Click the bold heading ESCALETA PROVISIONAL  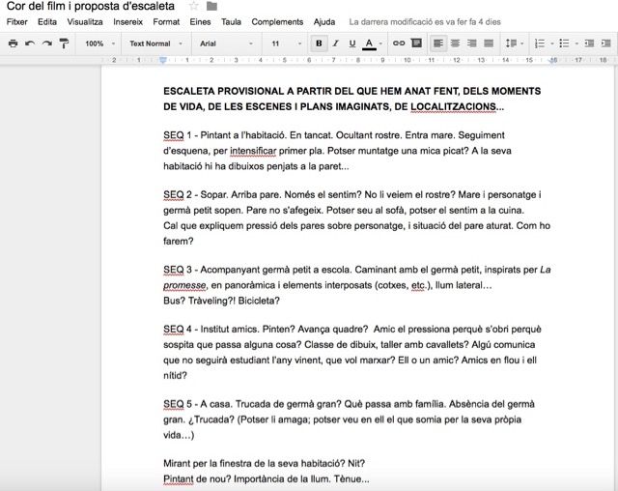[x=223, y=91]
